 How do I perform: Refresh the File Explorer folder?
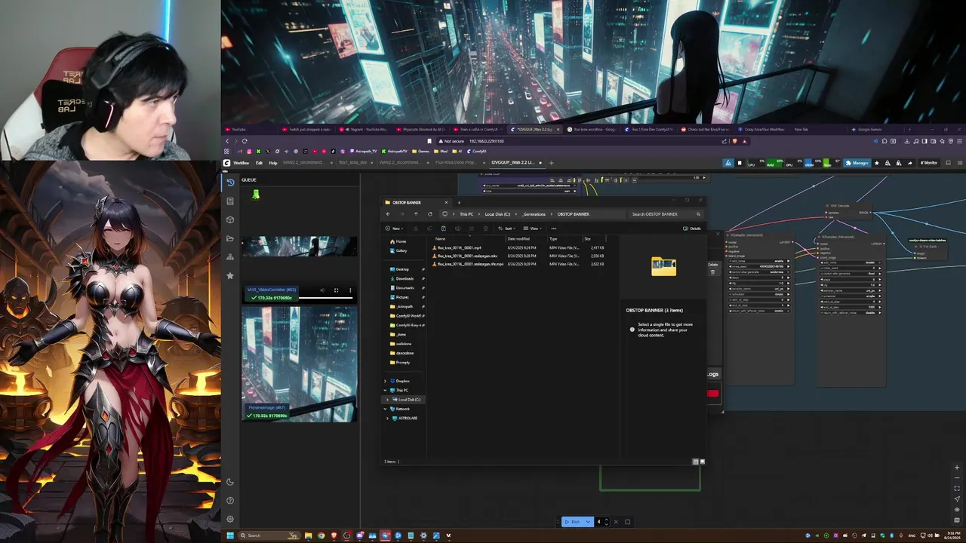coord(430,214)
